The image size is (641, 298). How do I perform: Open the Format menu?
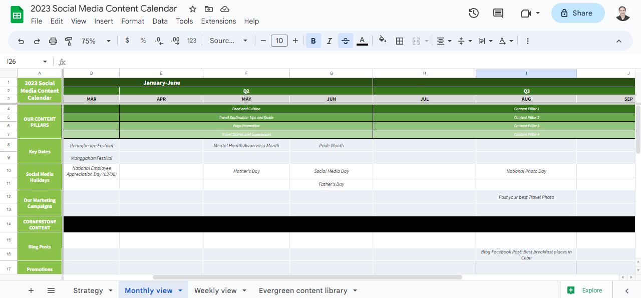tap(133, 21)
